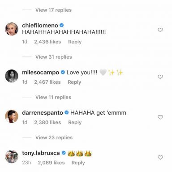Screen dimensions: 172x172
Task: Like chiefilomeno's comment with heart icon
Action: point(160,30)
